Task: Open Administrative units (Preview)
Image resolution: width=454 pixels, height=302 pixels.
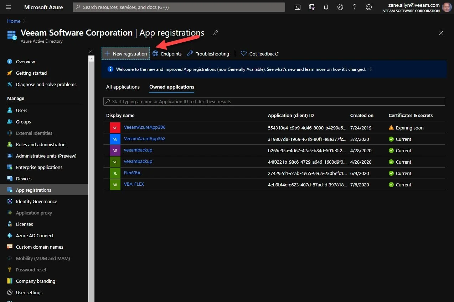Action: coord(46,156)
